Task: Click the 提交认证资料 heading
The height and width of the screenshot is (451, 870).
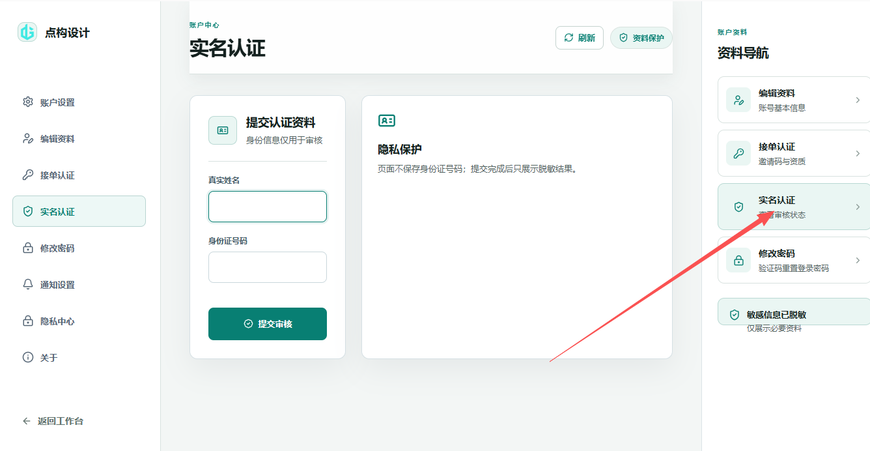Action: 281,123
